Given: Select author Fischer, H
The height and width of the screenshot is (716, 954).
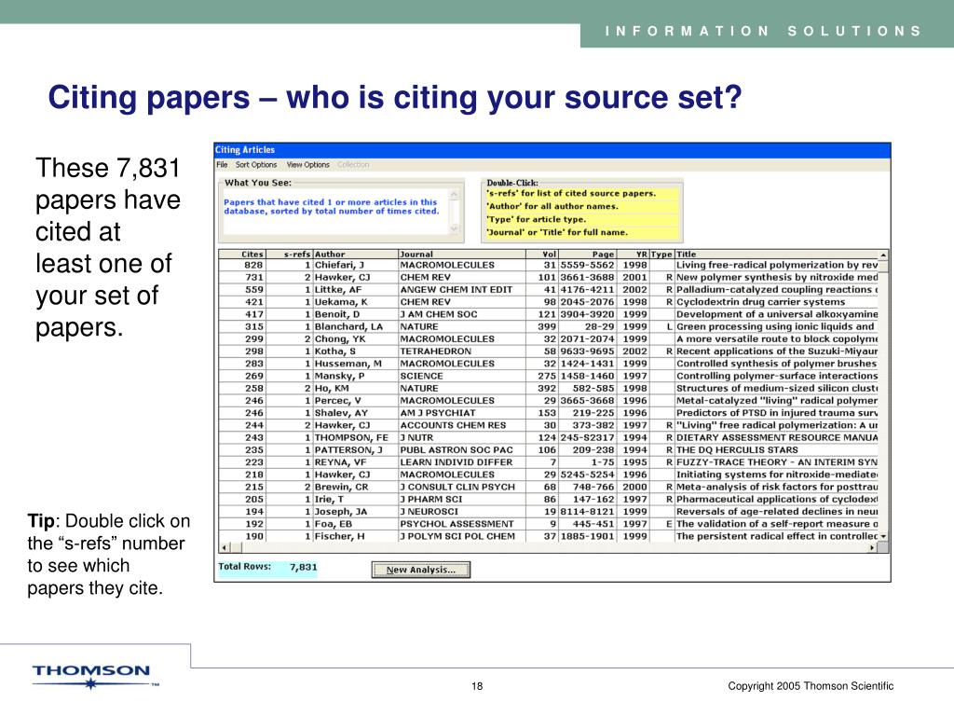Looking at the screenshot, I should (x=339, y=536).
